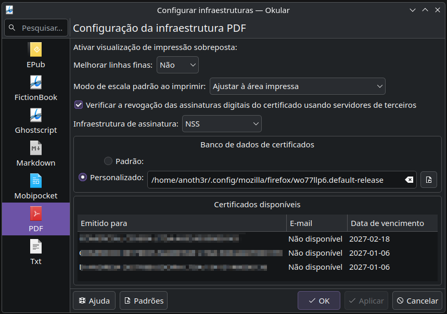Click the Cancelar button
Screen dimensions: 447x314
(x=417, y=300)
